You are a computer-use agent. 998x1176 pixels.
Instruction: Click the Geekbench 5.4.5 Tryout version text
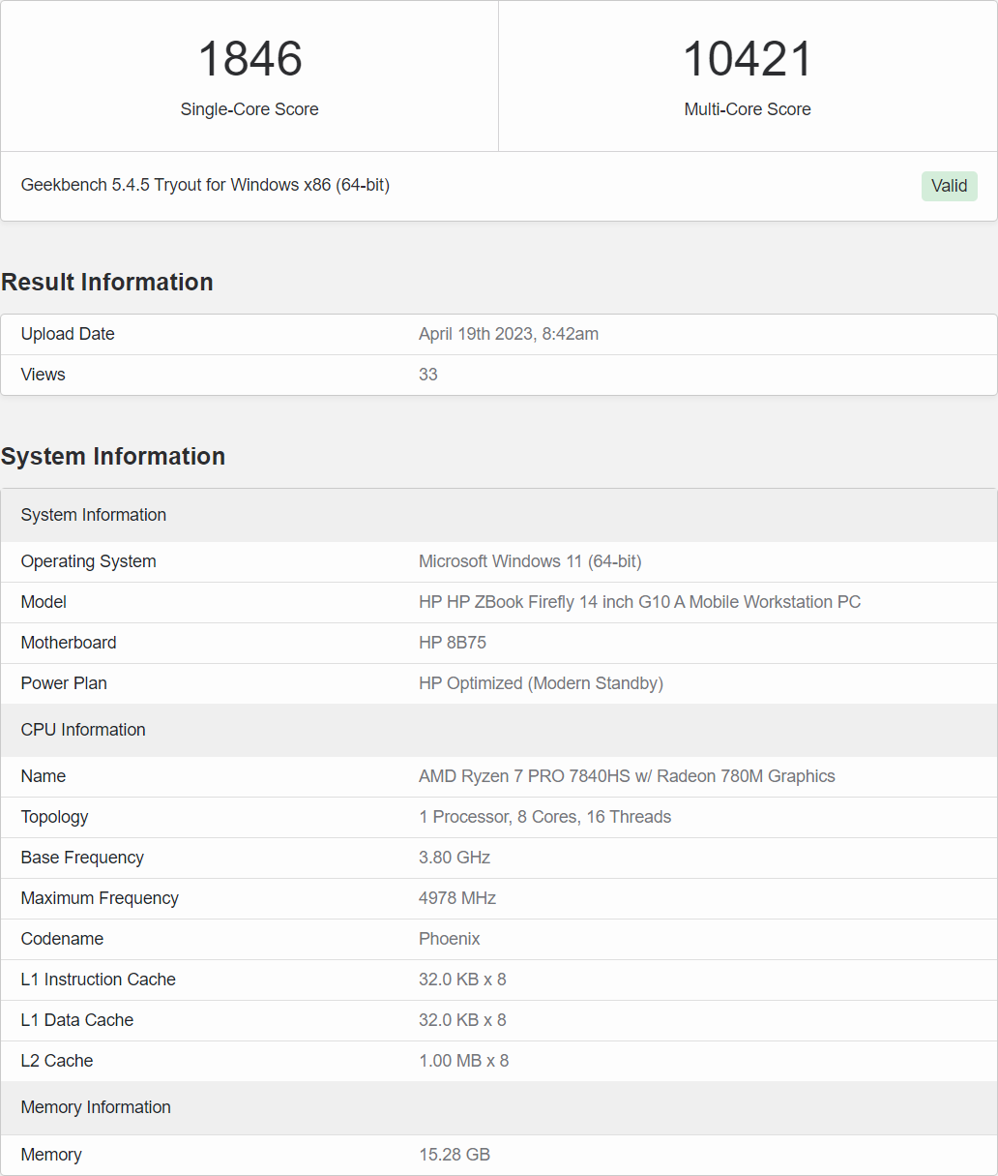point(205,185)
